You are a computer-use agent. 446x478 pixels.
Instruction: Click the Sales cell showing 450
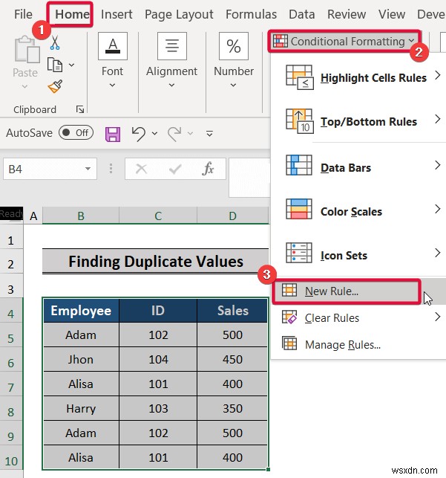pyautogui.click(x=233, y=359)
